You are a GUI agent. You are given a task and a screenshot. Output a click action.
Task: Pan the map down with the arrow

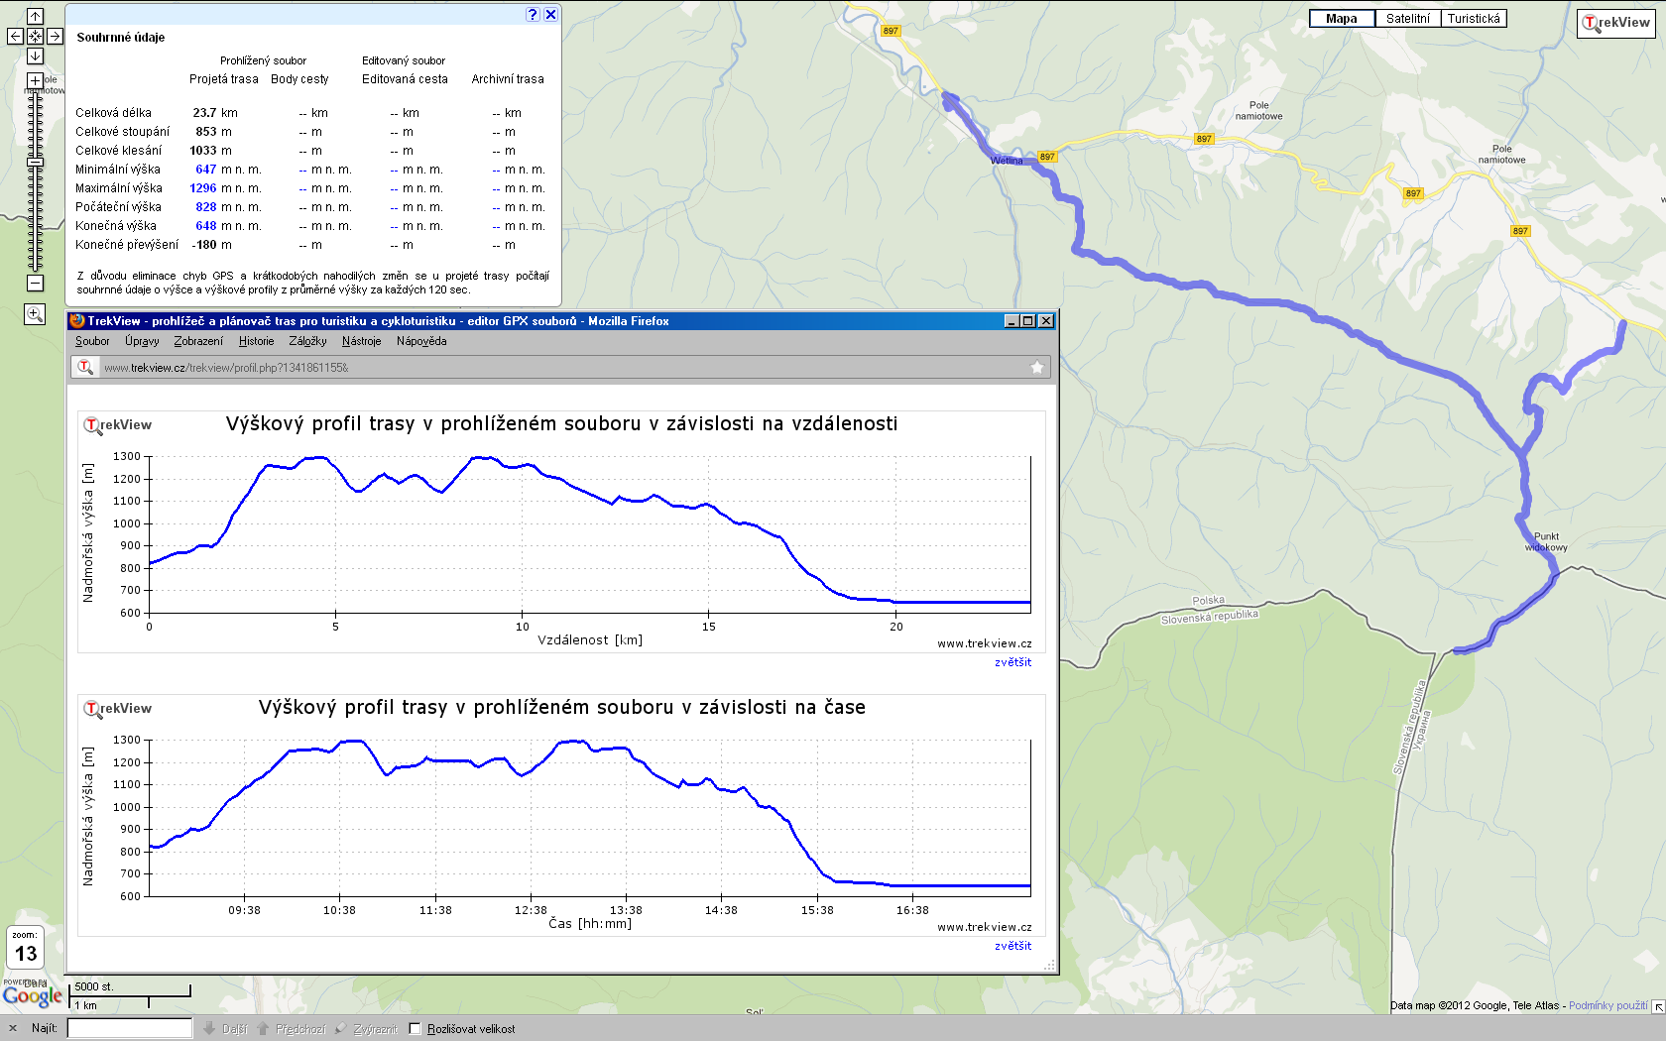point(35,57)
